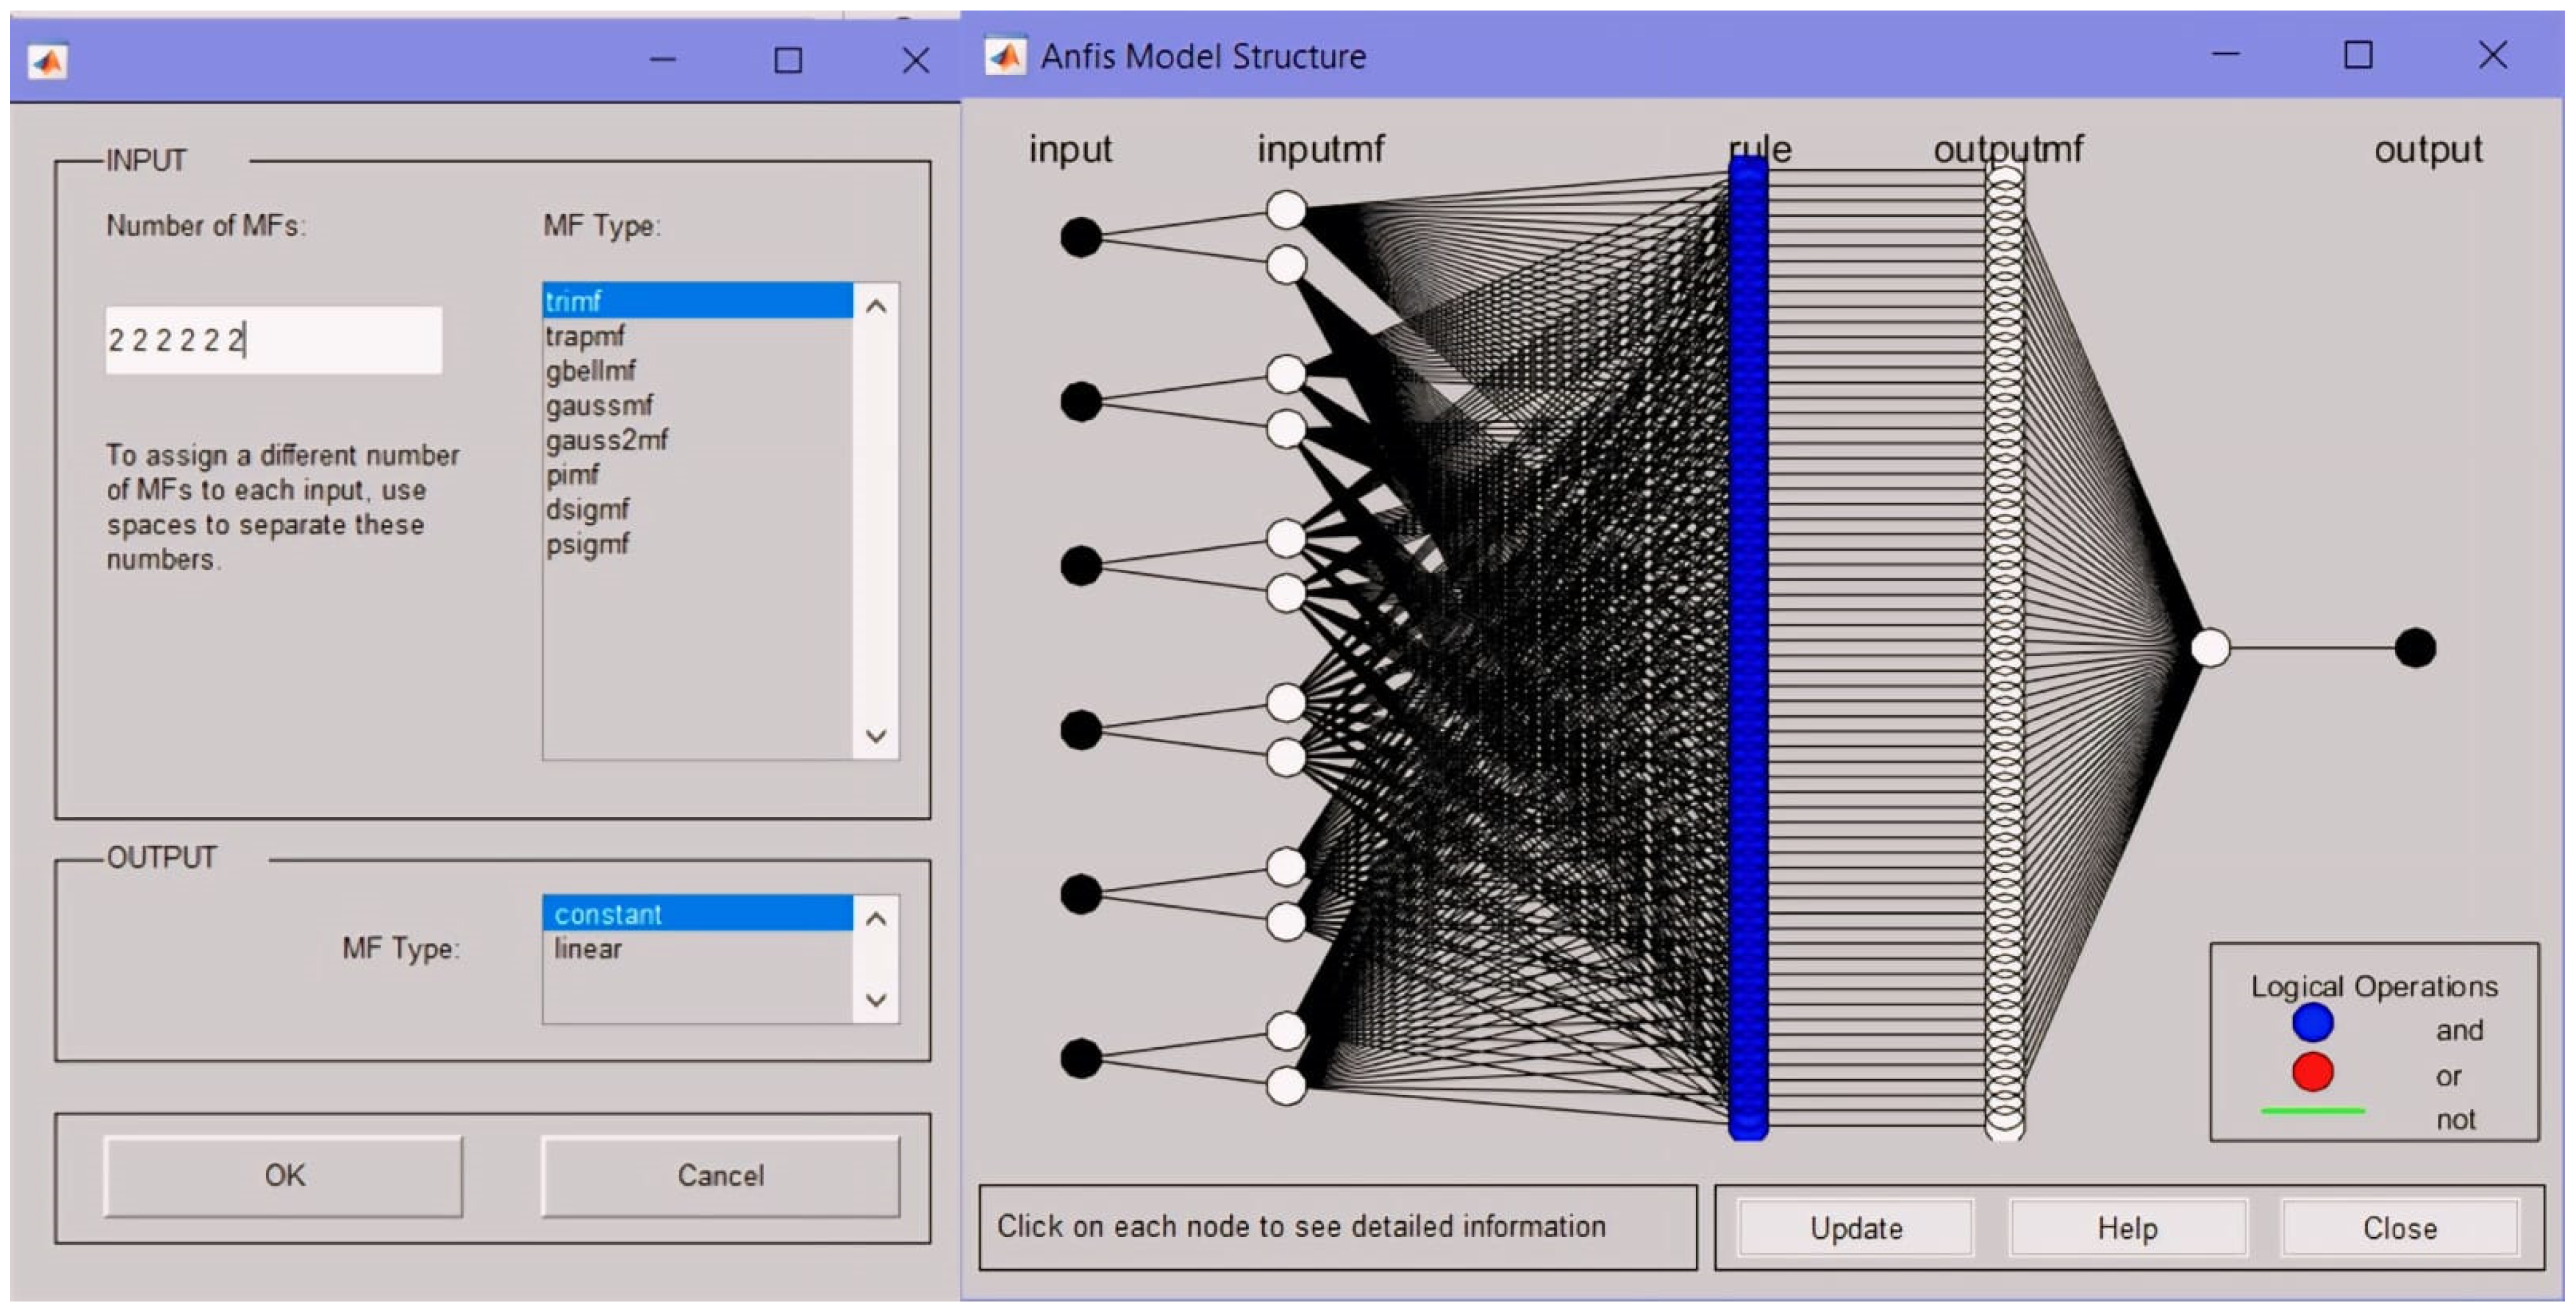Select trapmf in the input MF Type list
The image size is (2576, 1314).
point(586,336)
